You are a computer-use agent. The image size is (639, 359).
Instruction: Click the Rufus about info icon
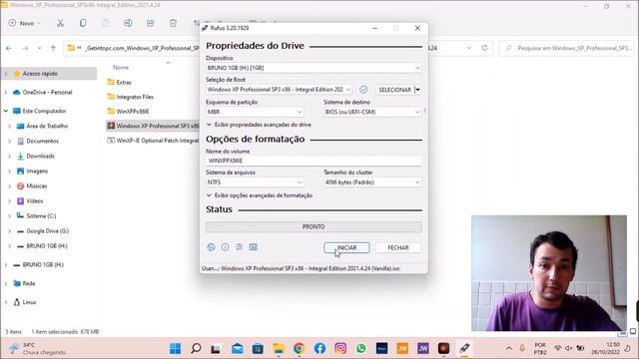point(225,247)
